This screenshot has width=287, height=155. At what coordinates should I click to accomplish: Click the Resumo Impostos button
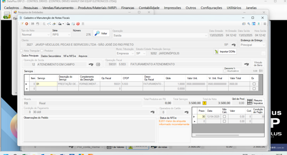point(255,102)
